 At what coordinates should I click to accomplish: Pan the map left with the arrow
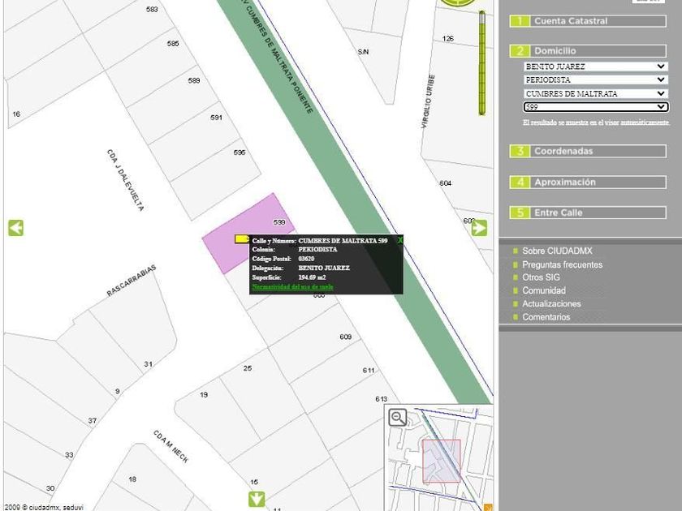pos(15,228)
